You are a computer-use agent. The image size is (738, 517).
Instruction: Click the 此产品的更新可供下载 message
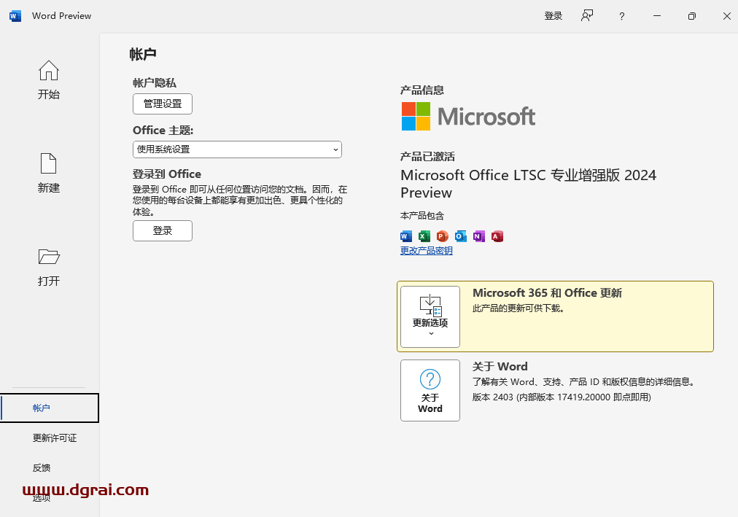(518, 308)
